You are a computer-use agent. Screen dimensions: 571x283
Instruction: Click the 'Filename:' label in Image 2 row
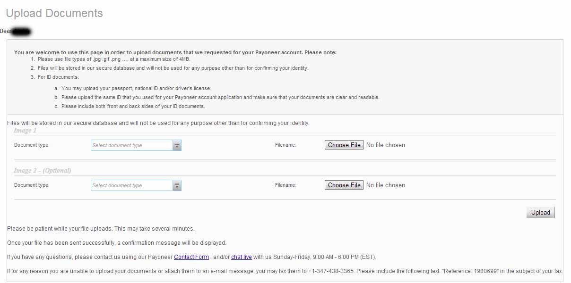coord(285,185)
